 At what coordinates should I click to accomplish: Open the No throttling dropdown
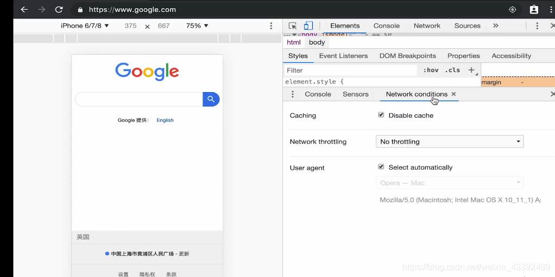450,141
